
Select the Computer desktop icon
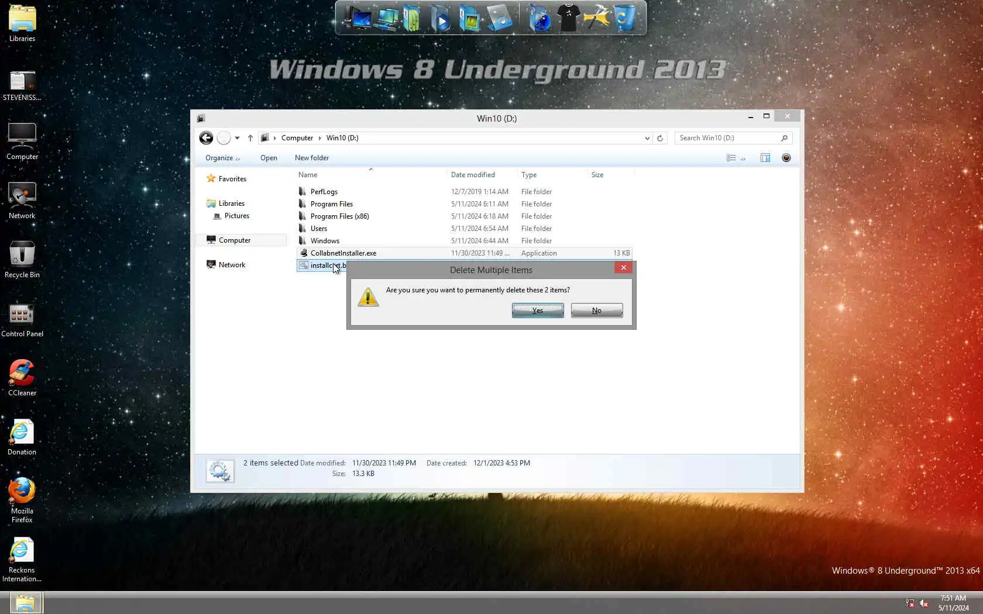pyautogui.click(x=22, y=142)
